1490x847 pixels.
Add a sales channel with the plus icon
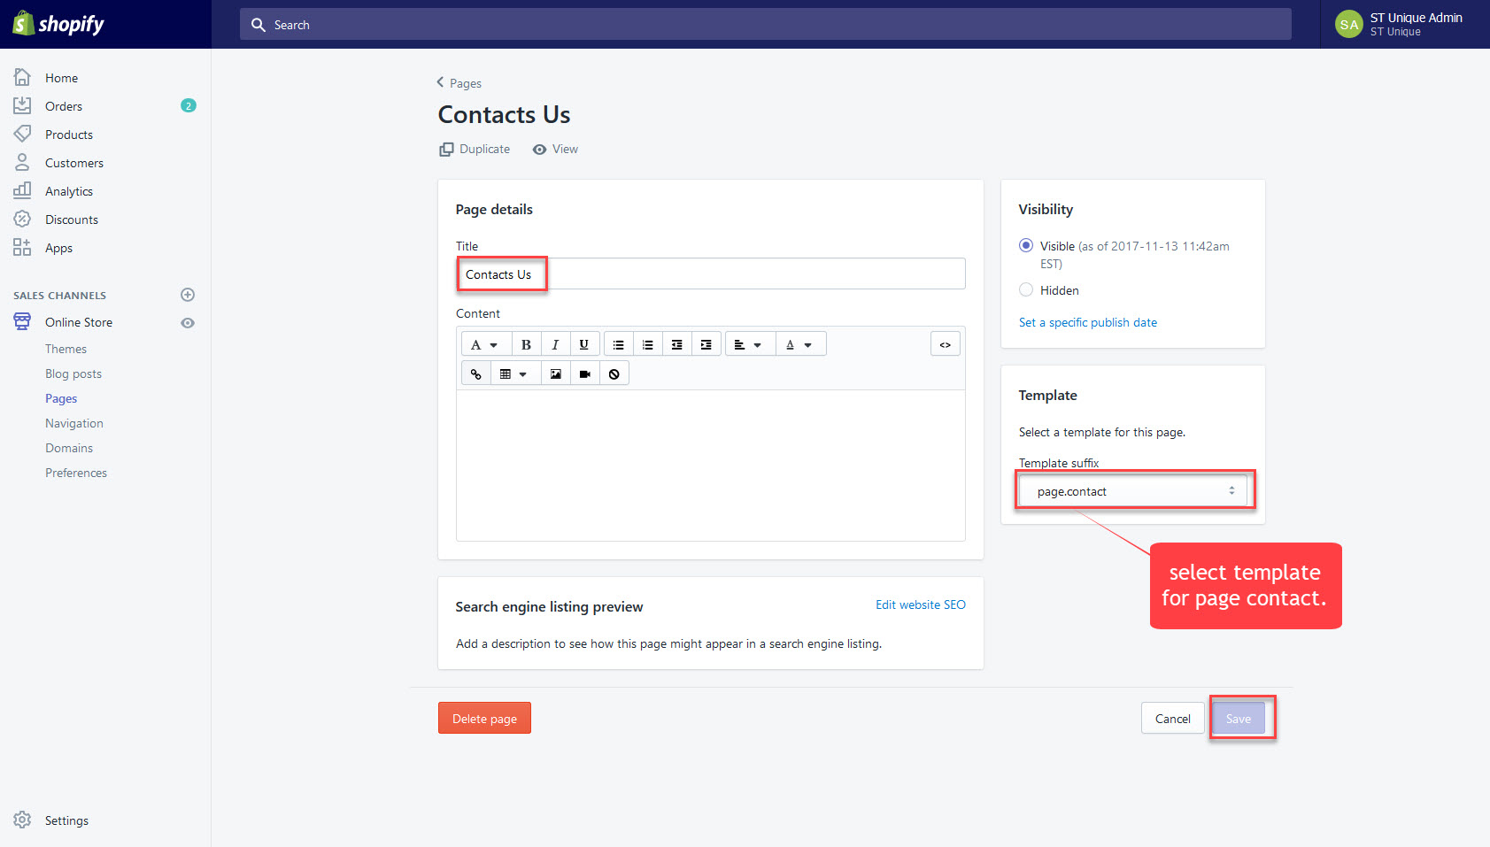tap(188, 295)
